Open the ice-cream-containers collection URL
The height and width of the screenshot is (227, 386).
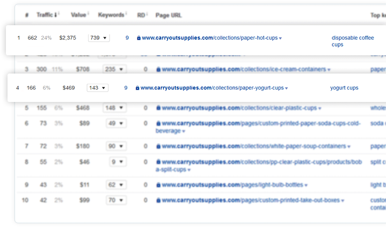(244, 69)
